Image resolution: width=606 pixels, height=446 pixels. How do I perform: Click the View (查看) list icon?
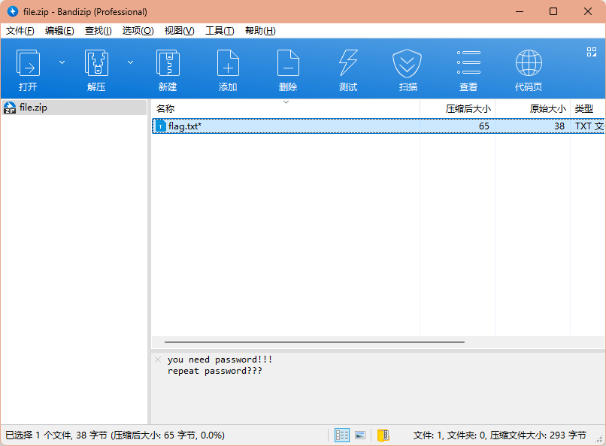tap(468, 64)
